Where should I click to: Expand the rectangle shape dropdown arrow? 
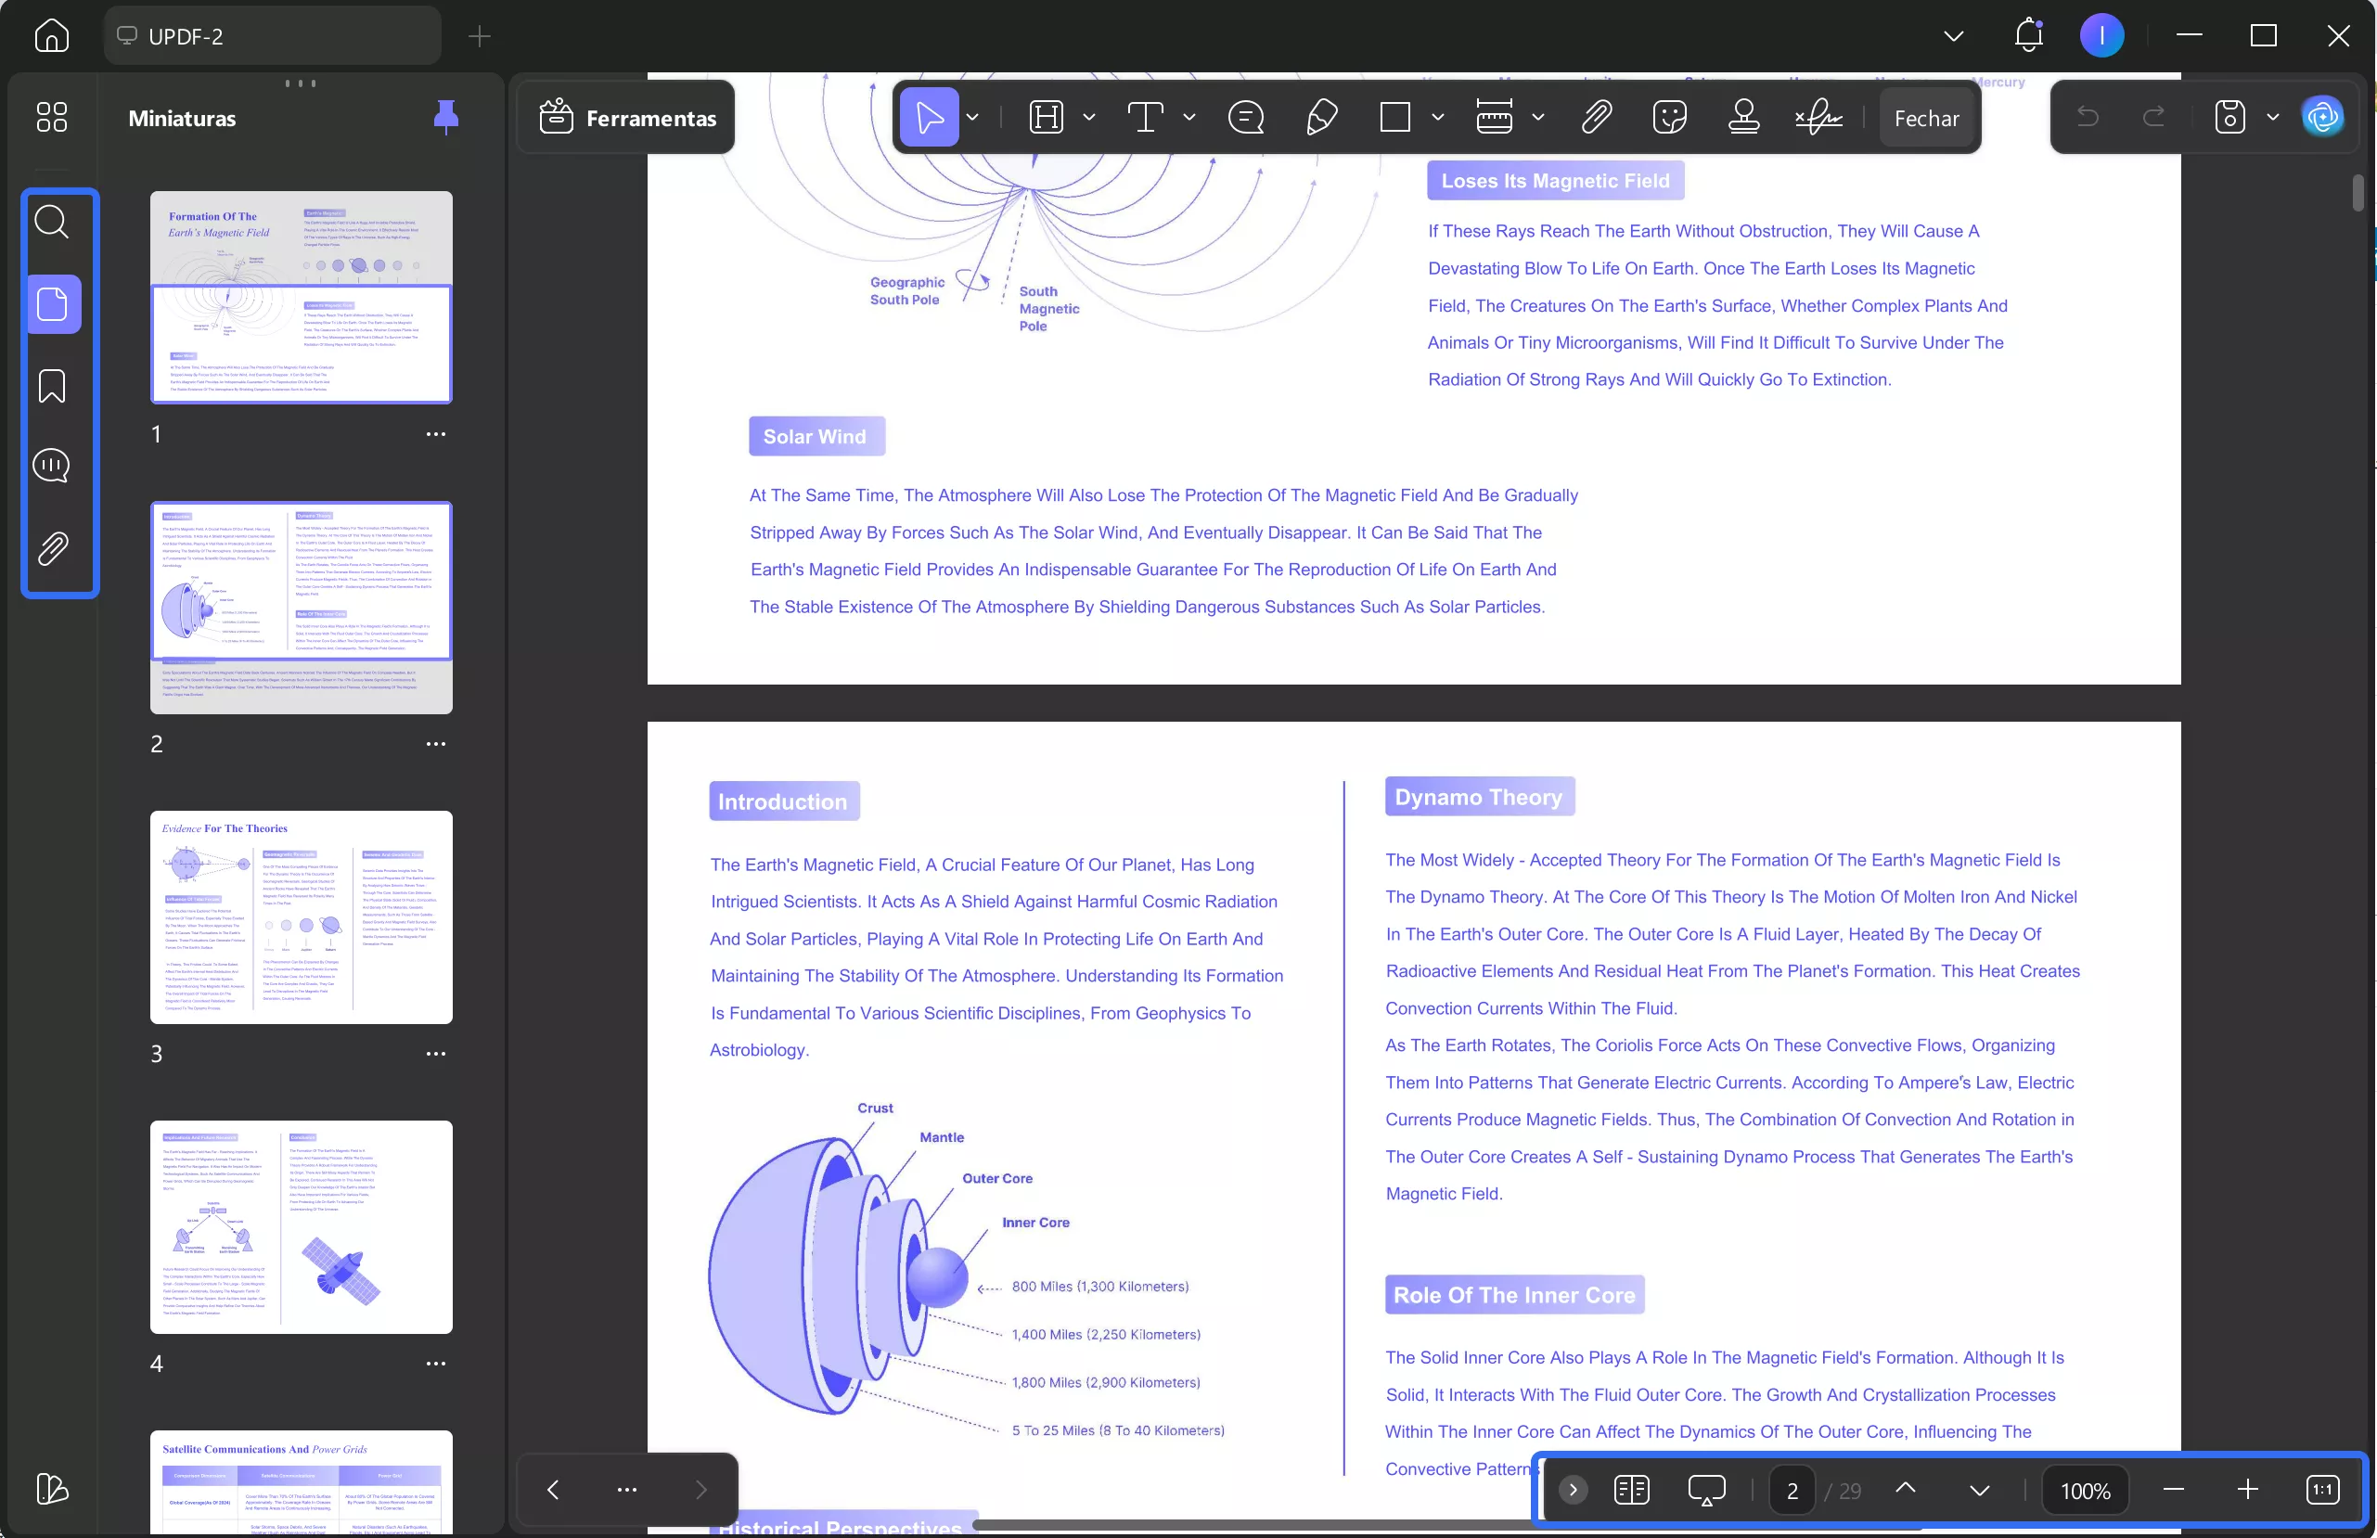point(1437,118)
